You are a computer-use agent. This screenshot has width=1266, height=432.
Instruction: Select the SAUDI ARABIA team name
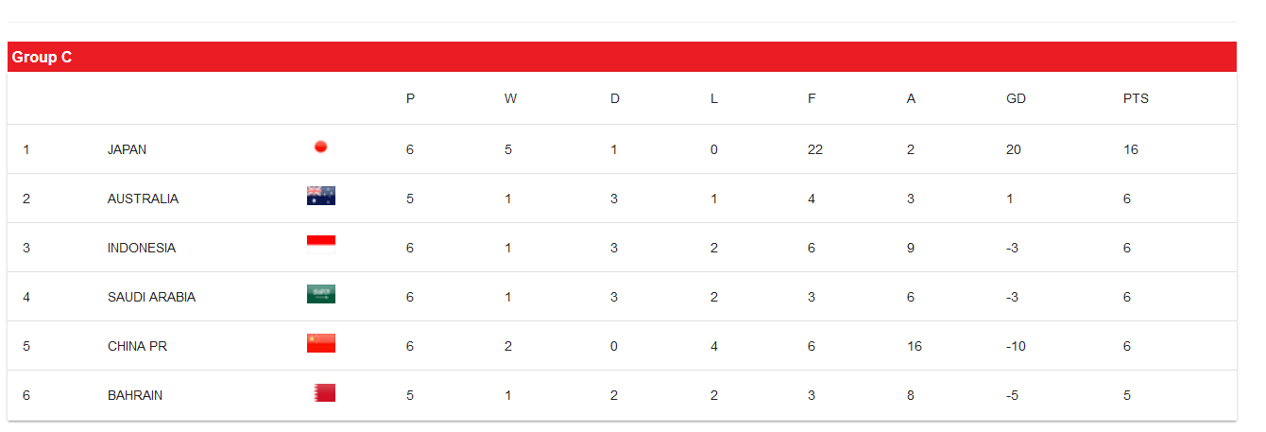pyautogui.click(x=151, y=297)
